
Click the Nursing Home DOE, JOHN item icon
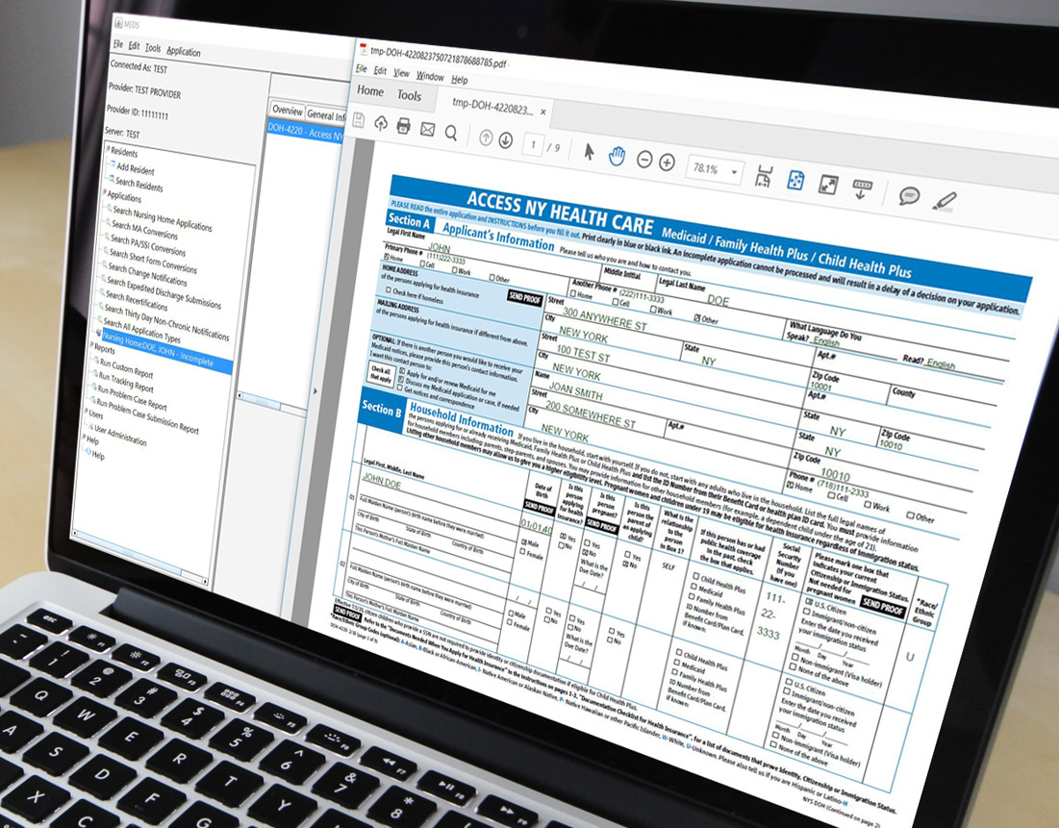point(99,334)
